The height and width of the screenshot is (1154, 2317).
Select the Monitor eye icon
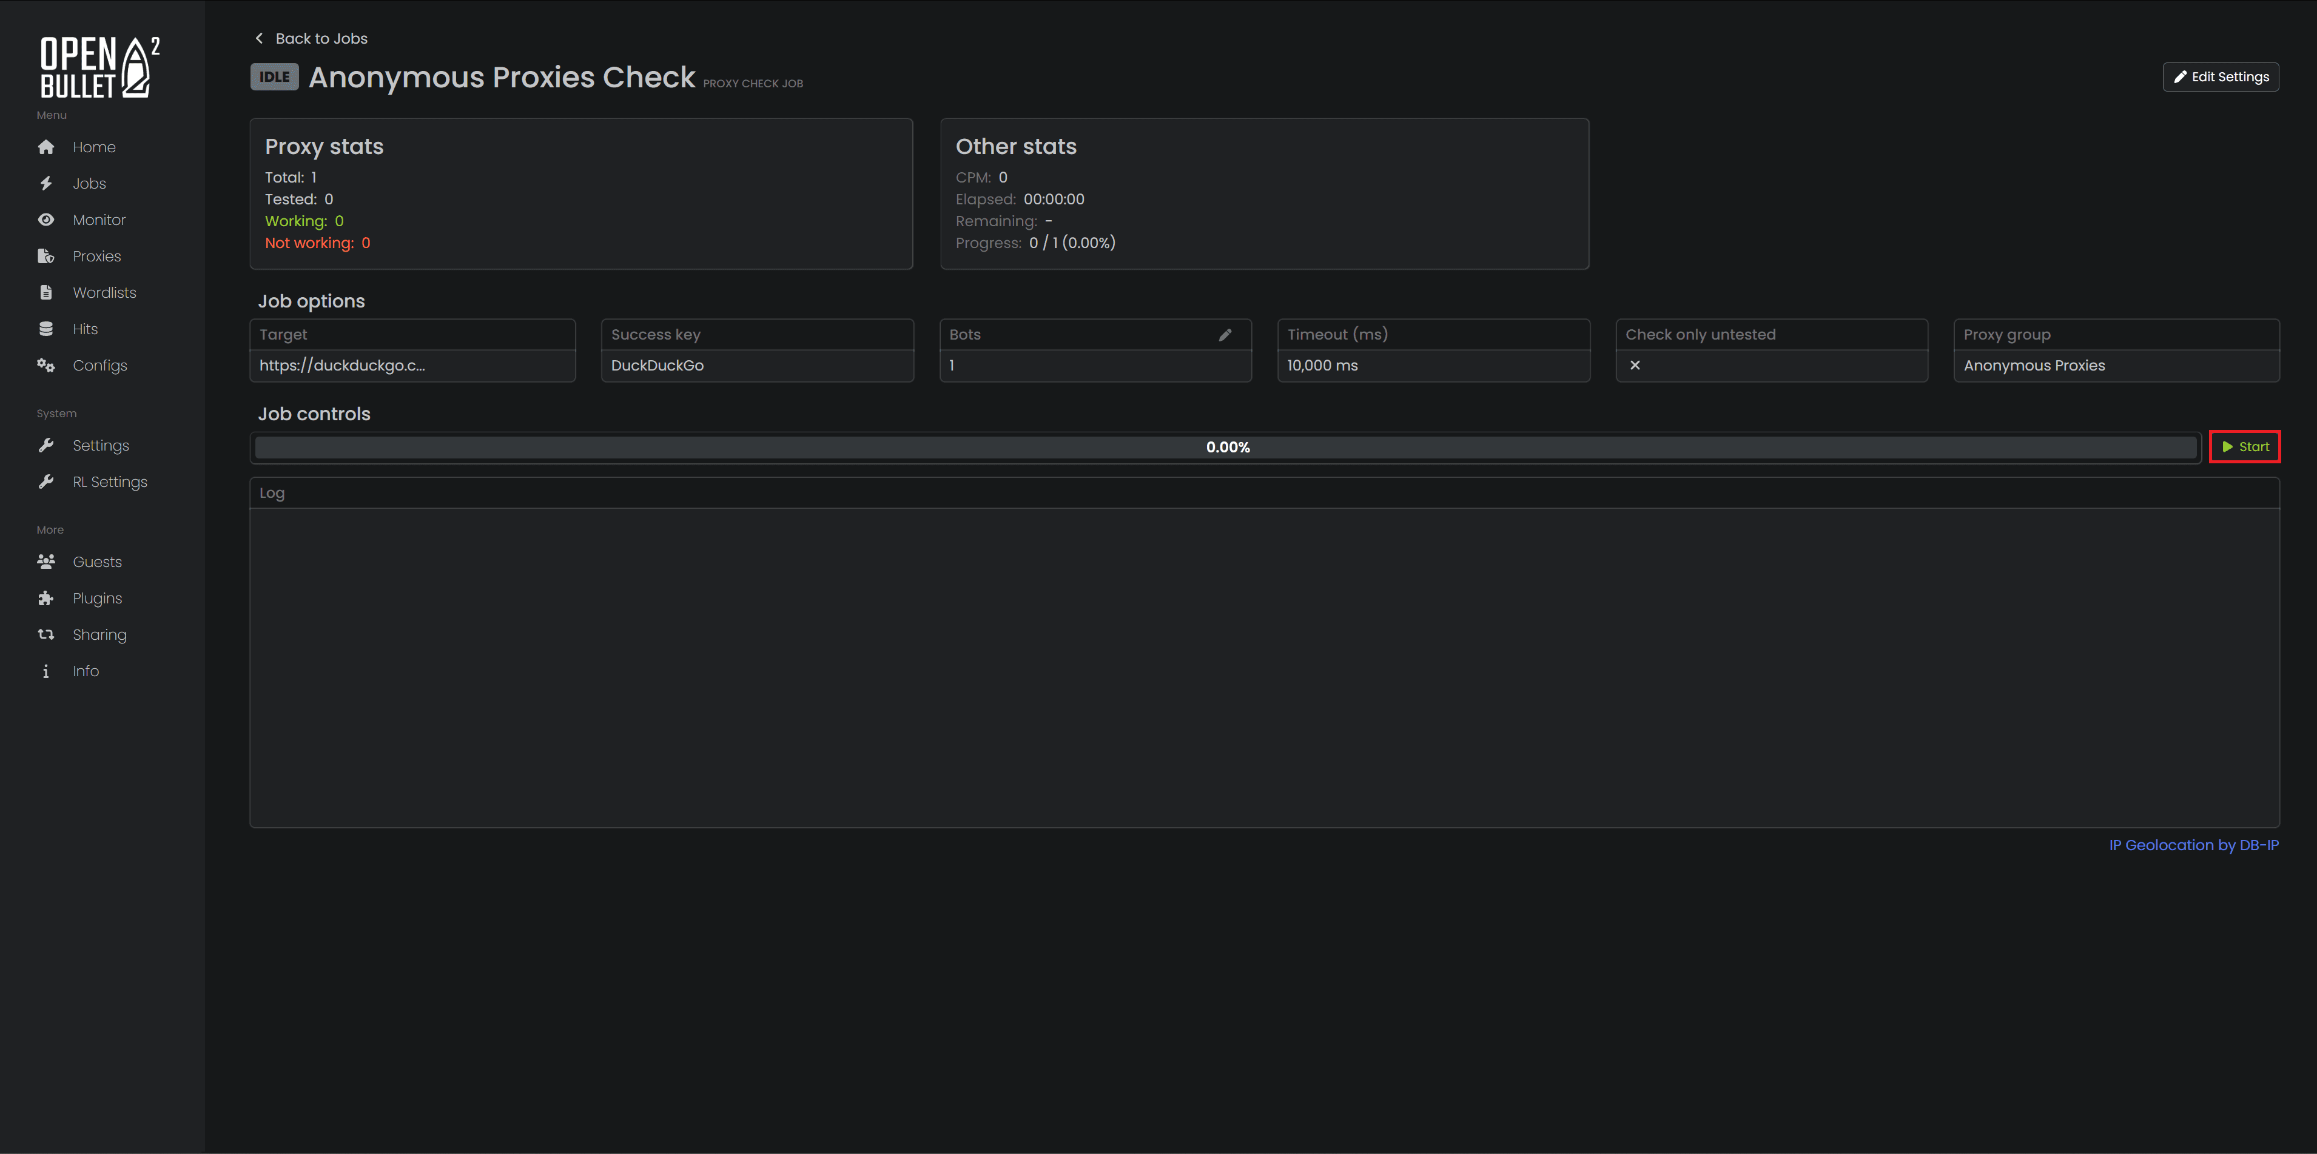46,218
